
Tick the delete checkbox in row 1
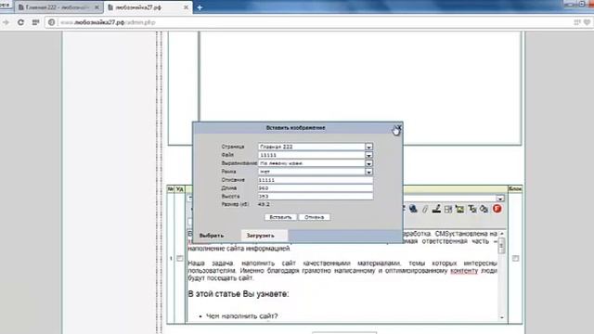[180, 258]
